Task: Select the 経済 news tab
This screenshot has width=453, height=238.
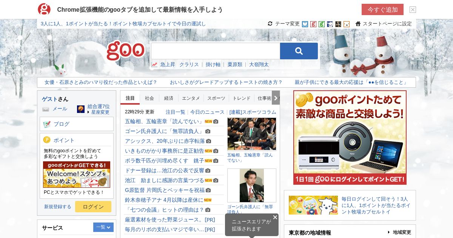Action: click(x=169, y=98)
